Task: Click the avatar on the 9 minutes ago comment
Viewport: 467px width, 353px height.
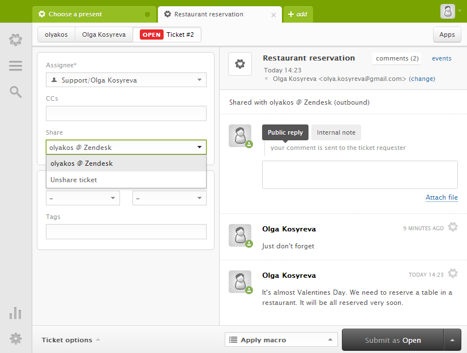Action: pos(240,235)
